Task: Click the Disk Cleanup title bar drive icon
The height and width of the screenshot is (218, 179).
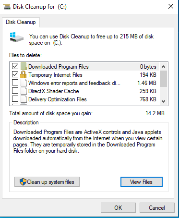Action: point(7,7)
